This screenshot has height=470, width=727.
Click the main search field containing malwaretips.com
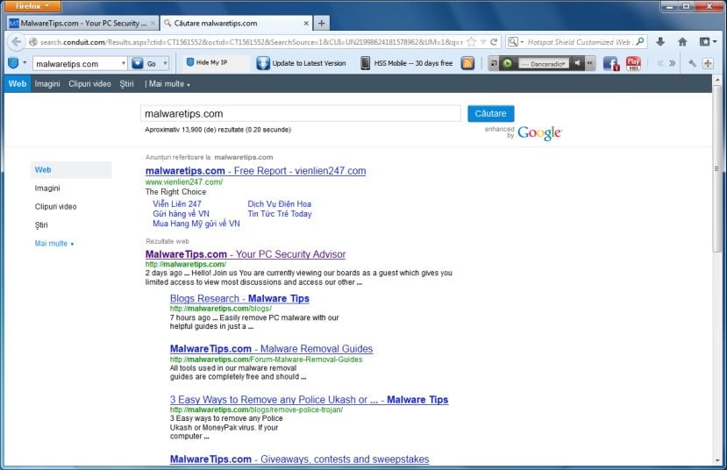pyautogui.click(x=301, y=114)
